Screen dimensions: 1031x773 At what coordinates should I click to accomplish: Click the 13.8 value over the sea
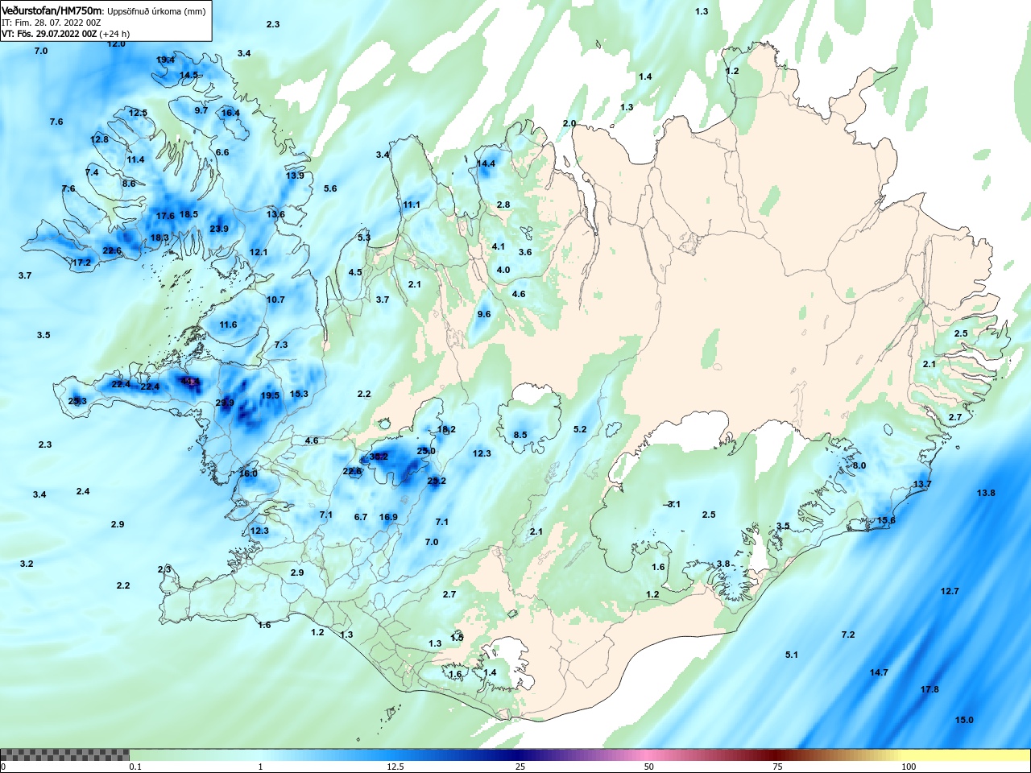(x=986, y=493)
